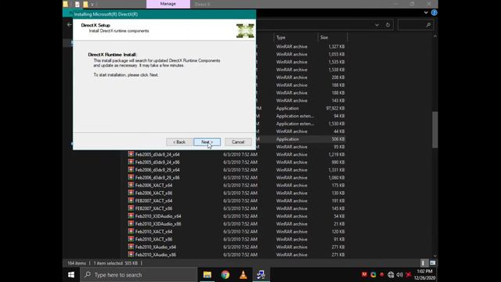Click the WinRAR icon beside Feb2006_XACT_x64
Screen dimensions: 501x282
(131, 185)
